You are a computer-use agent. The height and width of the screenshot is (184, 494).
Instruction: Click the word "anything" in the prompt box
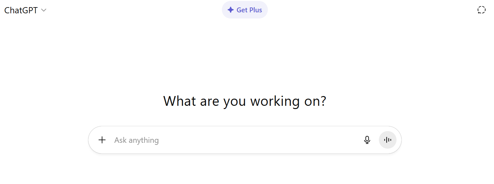(x=143, y=140)
